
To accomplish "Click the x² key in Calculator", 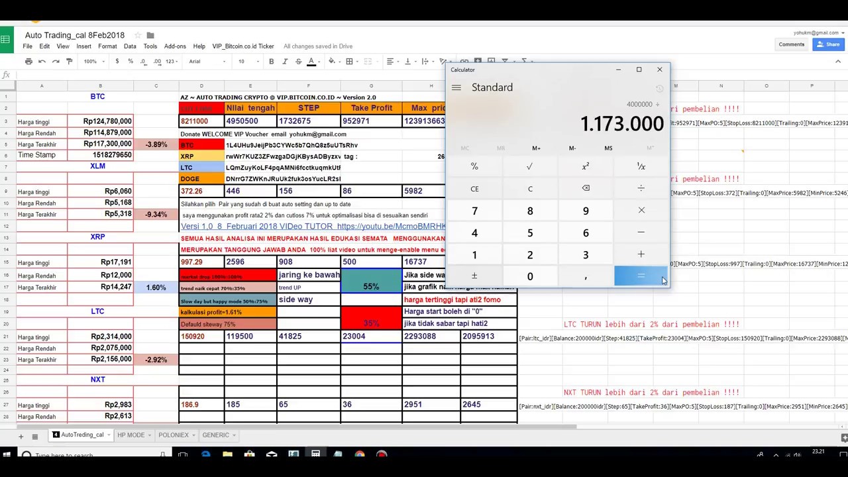I will click(x=585, y=166).
